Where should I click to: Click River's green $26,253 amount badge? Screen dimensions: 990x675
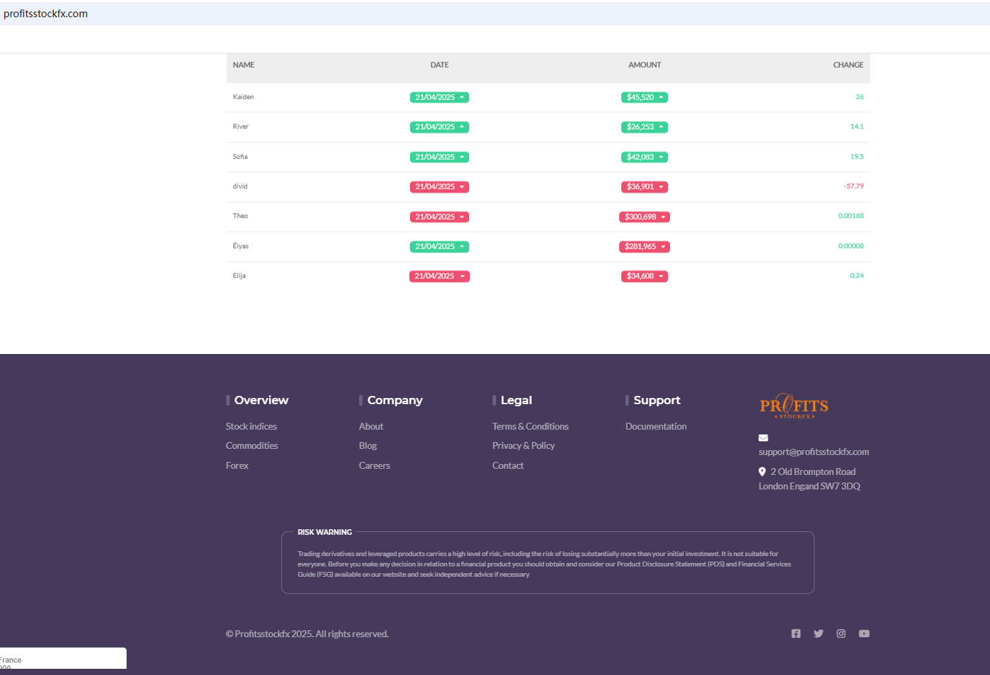click(644, 127)
